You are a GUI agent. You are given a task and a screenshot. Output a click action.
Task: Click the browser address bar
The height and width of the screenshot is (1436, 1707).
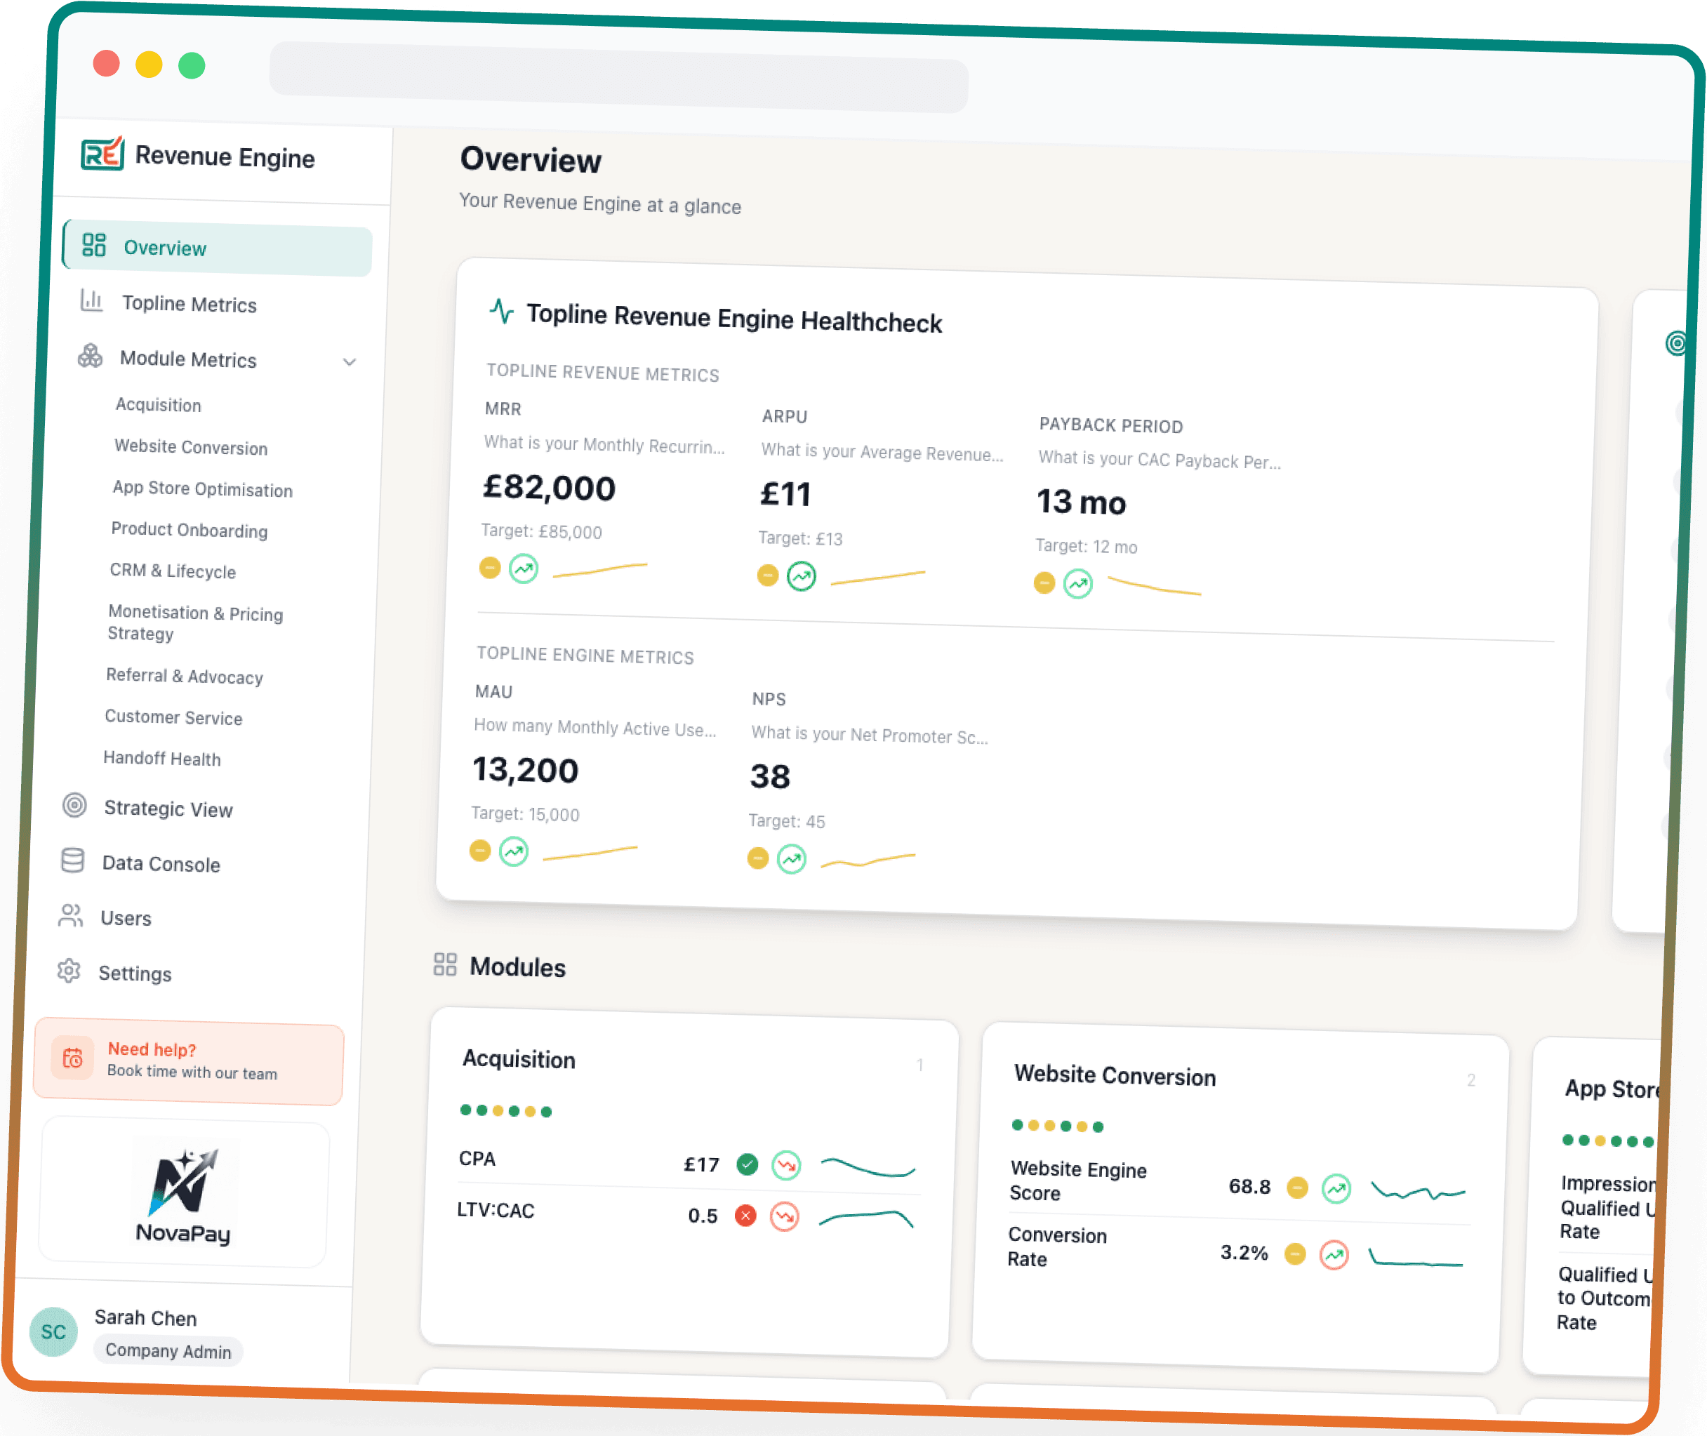point(618,79)
